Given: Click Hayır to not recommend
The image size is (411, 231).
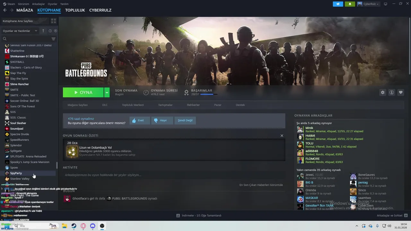Looking at the screenshot, I should click(x=162, y=120).
